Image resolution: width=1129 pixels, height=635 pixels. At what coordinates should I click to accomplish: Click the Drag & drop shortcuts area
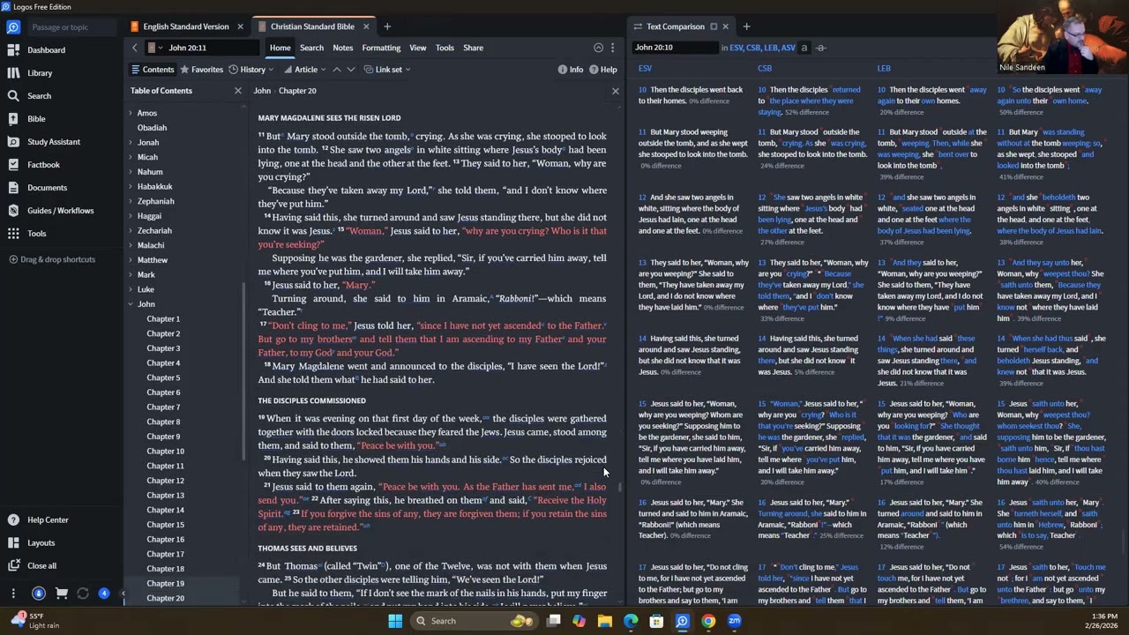click(51, 260)
